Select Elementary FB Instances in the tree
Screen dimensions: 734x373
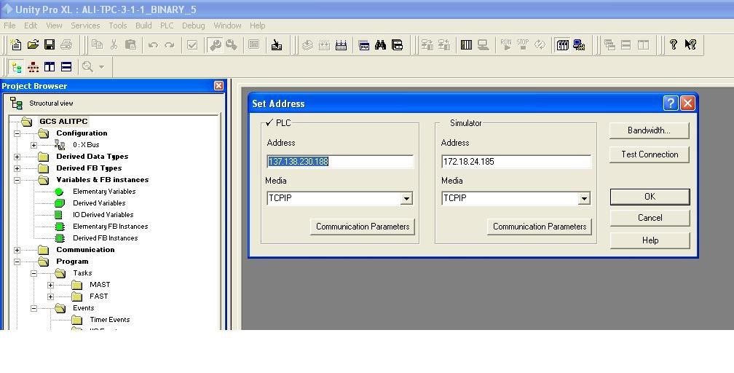click(x=111, y=227)
